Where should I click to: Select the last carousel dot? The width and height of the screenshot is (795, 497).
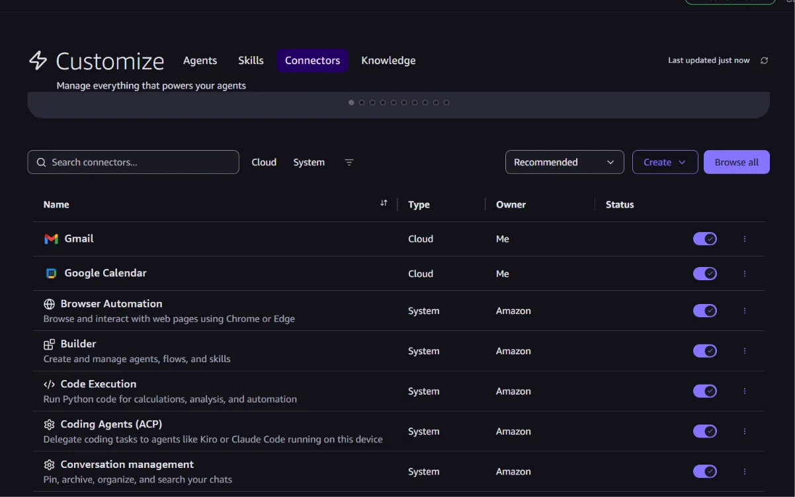[x=446, y=102]
